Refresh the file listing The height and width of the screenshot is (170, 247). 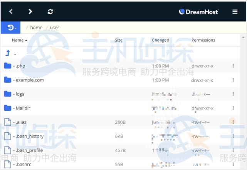[50, 12]
